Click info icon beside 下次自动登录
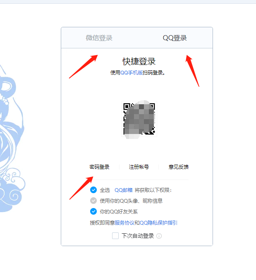 [159, 236]
